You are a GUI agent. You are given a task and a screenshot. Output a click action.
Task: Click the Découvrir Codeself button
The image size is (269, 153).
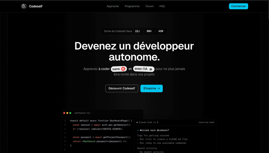coord(122,89)
